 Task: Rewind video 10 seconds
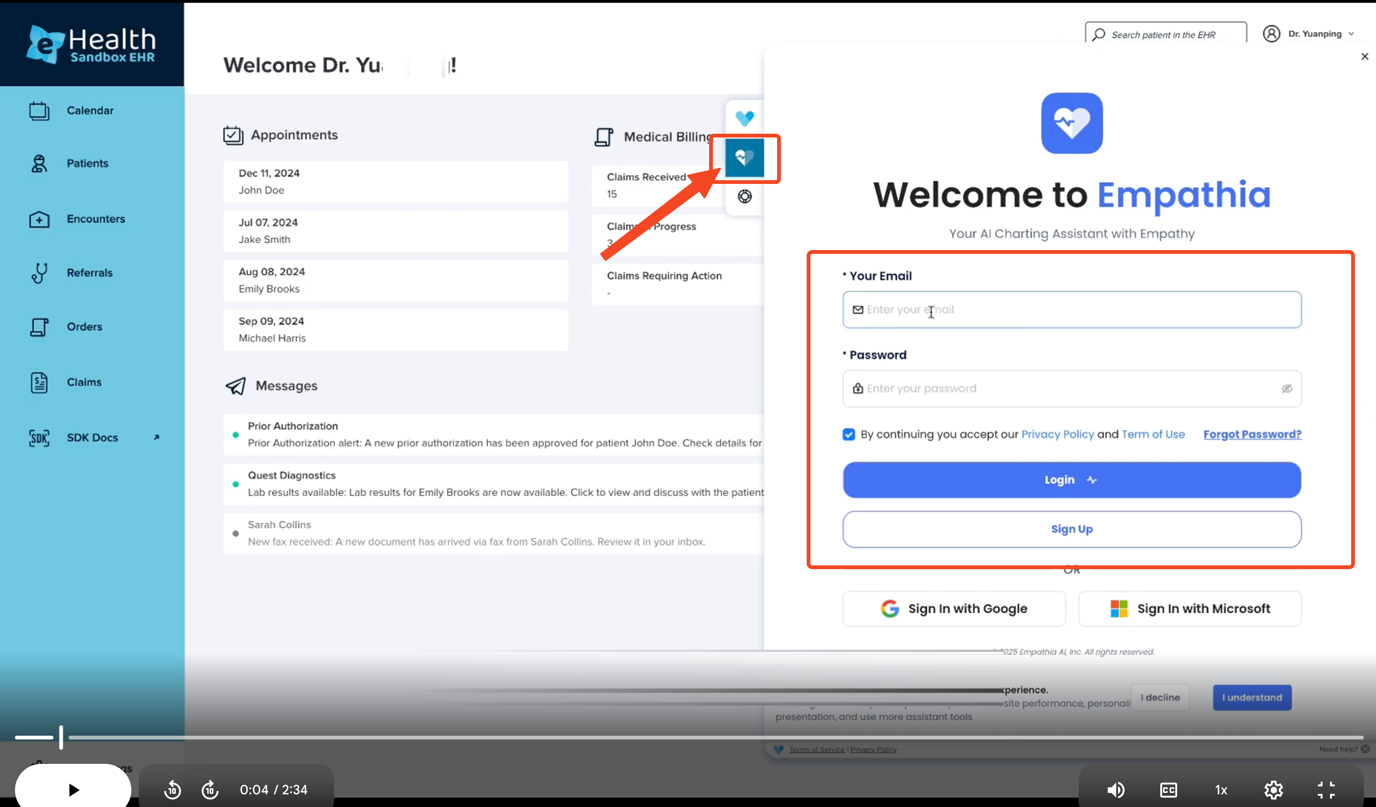(x=173, y=790)
